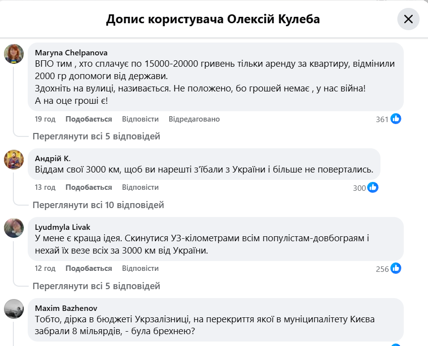Like Андрій К. comment with Подобається
The image size is (428, 346).
point(89,187)
